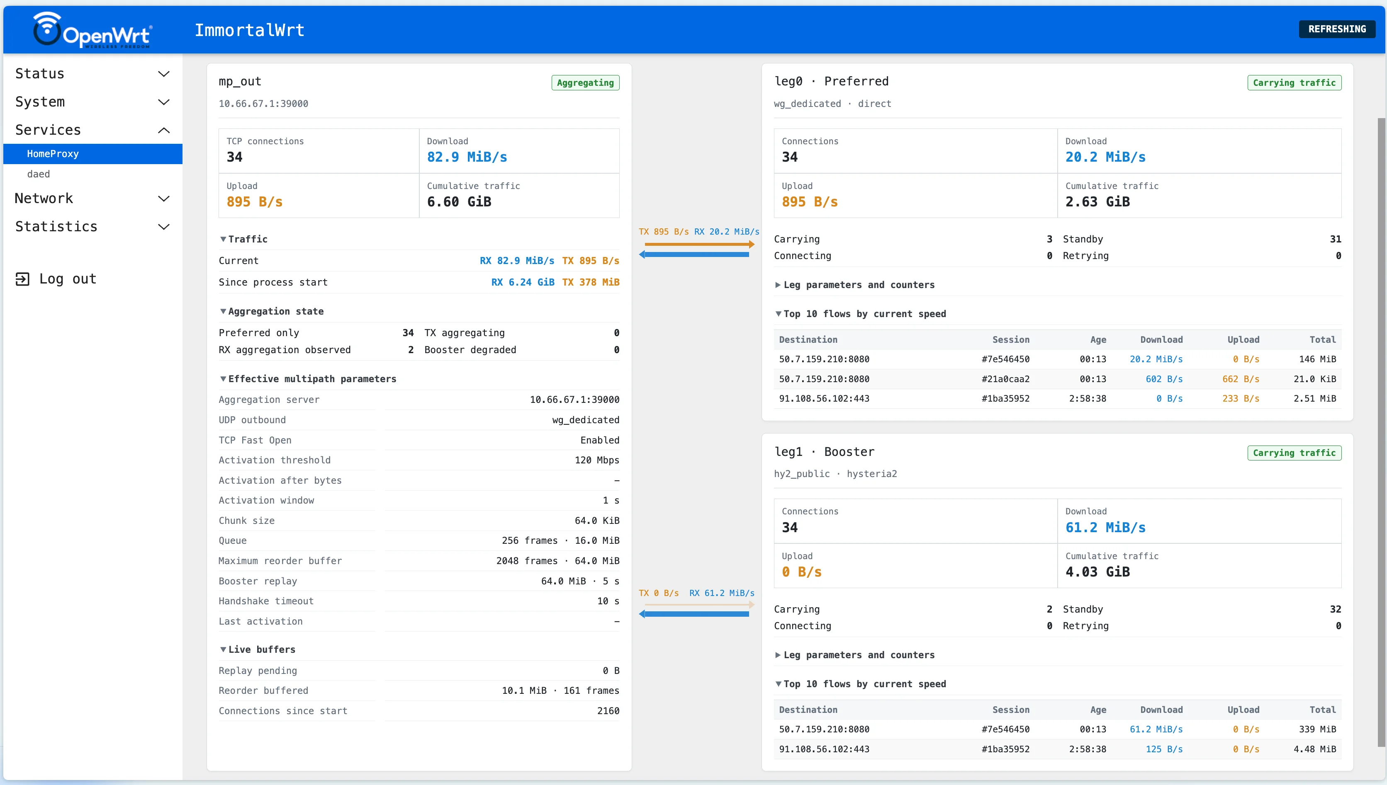Click the Log out icon
The height and width of the screenshot is (785, 1387).
(x=22, y=279)
